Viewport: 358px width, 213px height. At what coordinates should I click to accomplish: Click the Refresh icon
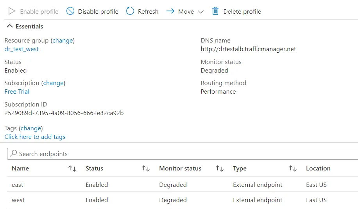130,11
